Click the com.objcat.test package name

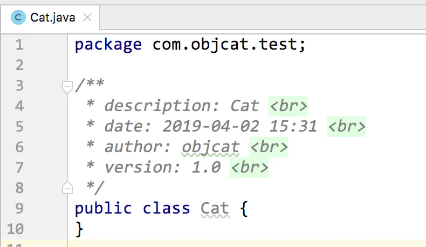pyautogui.click(x=224, y=44)
